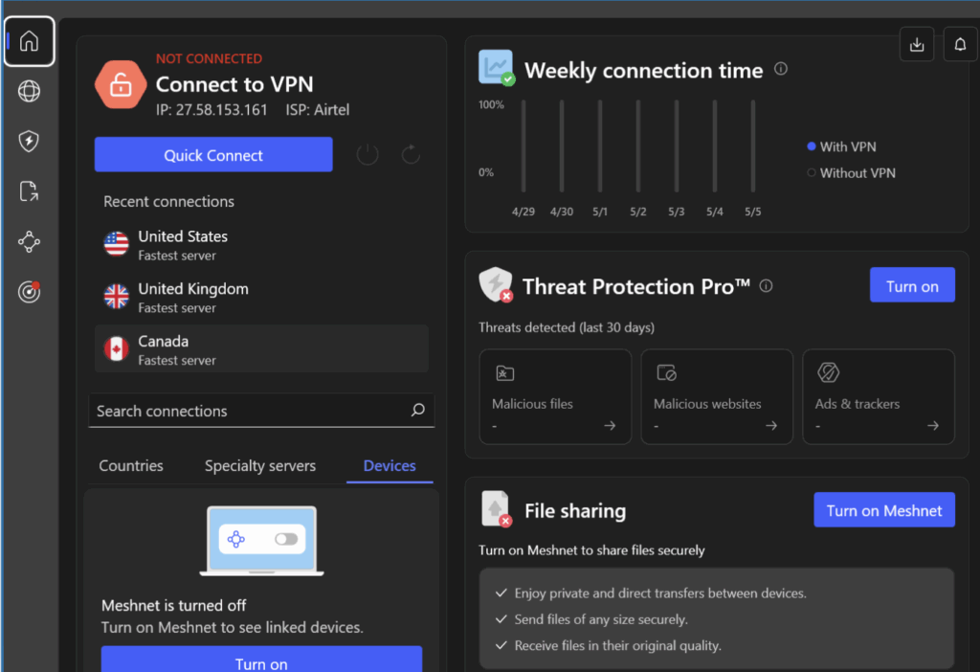Click the With VPN legend dot
This screenshot has height=672, width=980.
812,146
